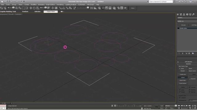
Task: Switch to the Freeform ribbon tab
Action: [x=25, y=12]
